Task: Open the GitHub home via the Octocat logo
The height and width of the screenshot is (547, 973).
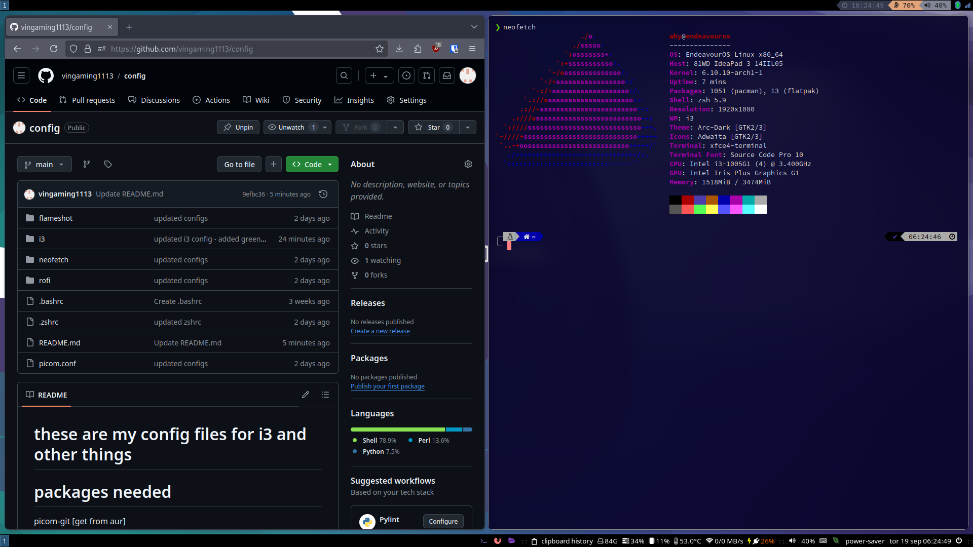Action: [45, 75]
